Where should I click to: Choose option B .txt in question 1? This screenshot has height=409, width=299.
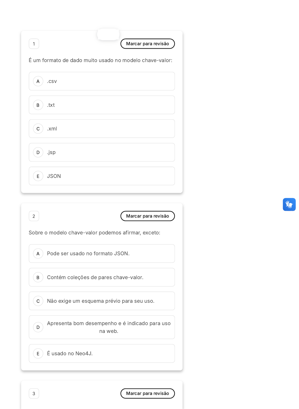point(102,105)
